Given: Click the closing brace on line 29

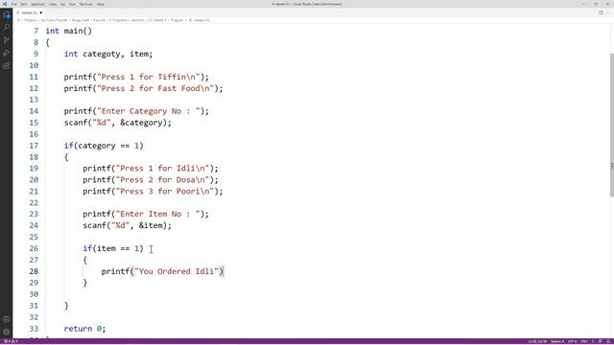Looking at the screenshot, I should click(x=85, y=284).
